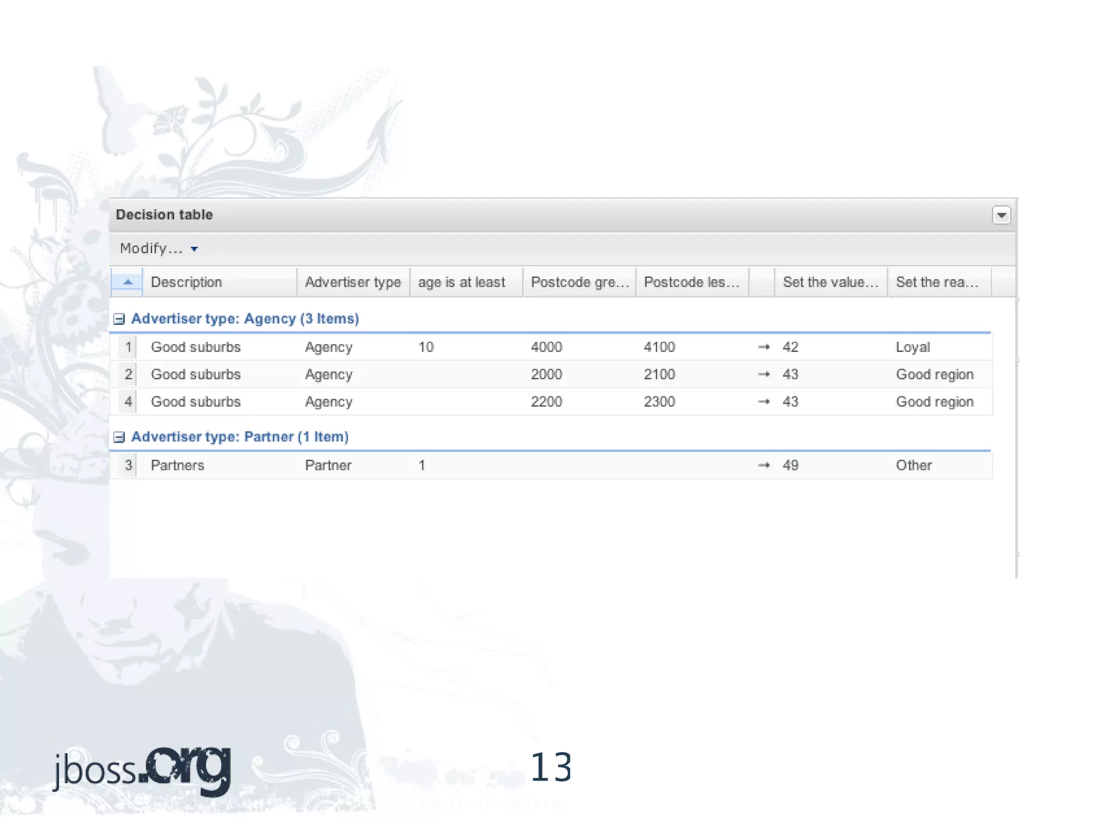Click the sort arrow column header

[127, 282]
